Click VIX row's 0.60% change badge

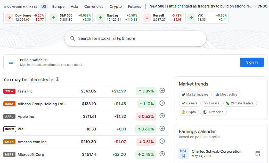tap(146, 129)
